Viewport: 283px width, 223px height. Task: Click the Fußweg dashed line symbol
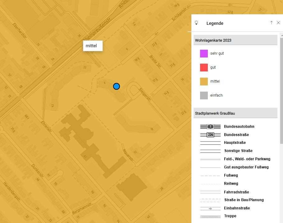[x=210, y=175]
